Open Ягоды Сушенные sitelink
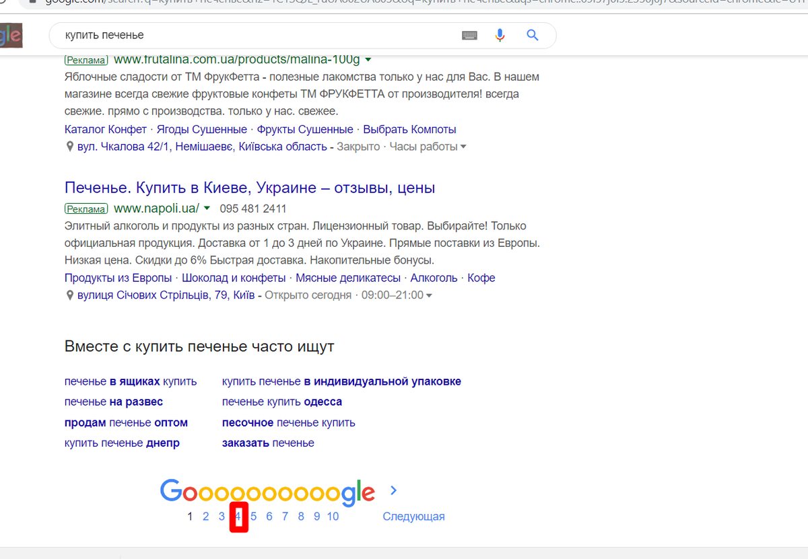The image size is (808, 559). (202, 129)
